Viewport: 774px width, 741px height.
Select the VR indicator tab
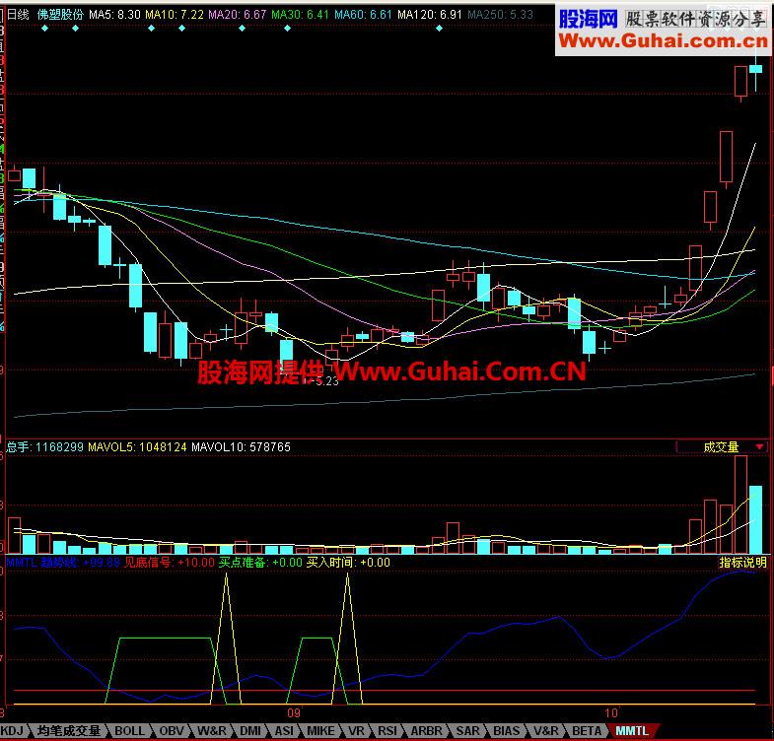[356, 730]
